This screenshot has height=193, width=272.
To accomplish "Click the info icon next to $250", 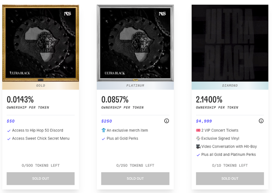I will (x=167, y=121).
